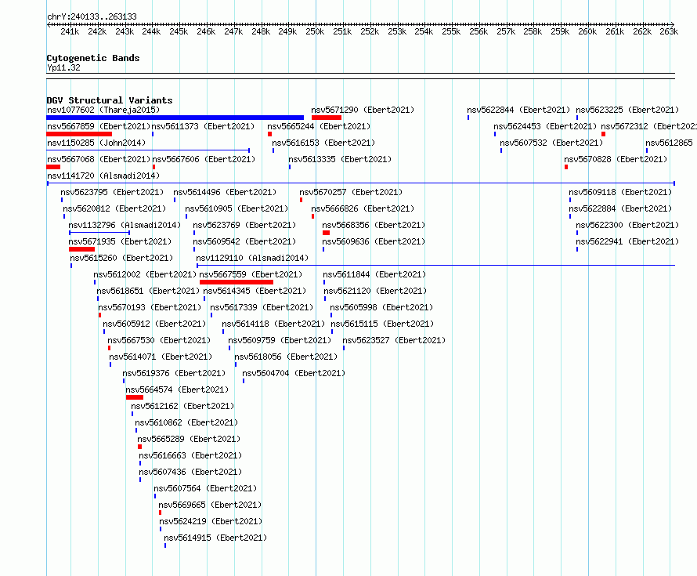The width and height of the screenshot is (697, 576).
Task: Select nsv5622941 (Ebert2021) label
Action: click(627, 241)
